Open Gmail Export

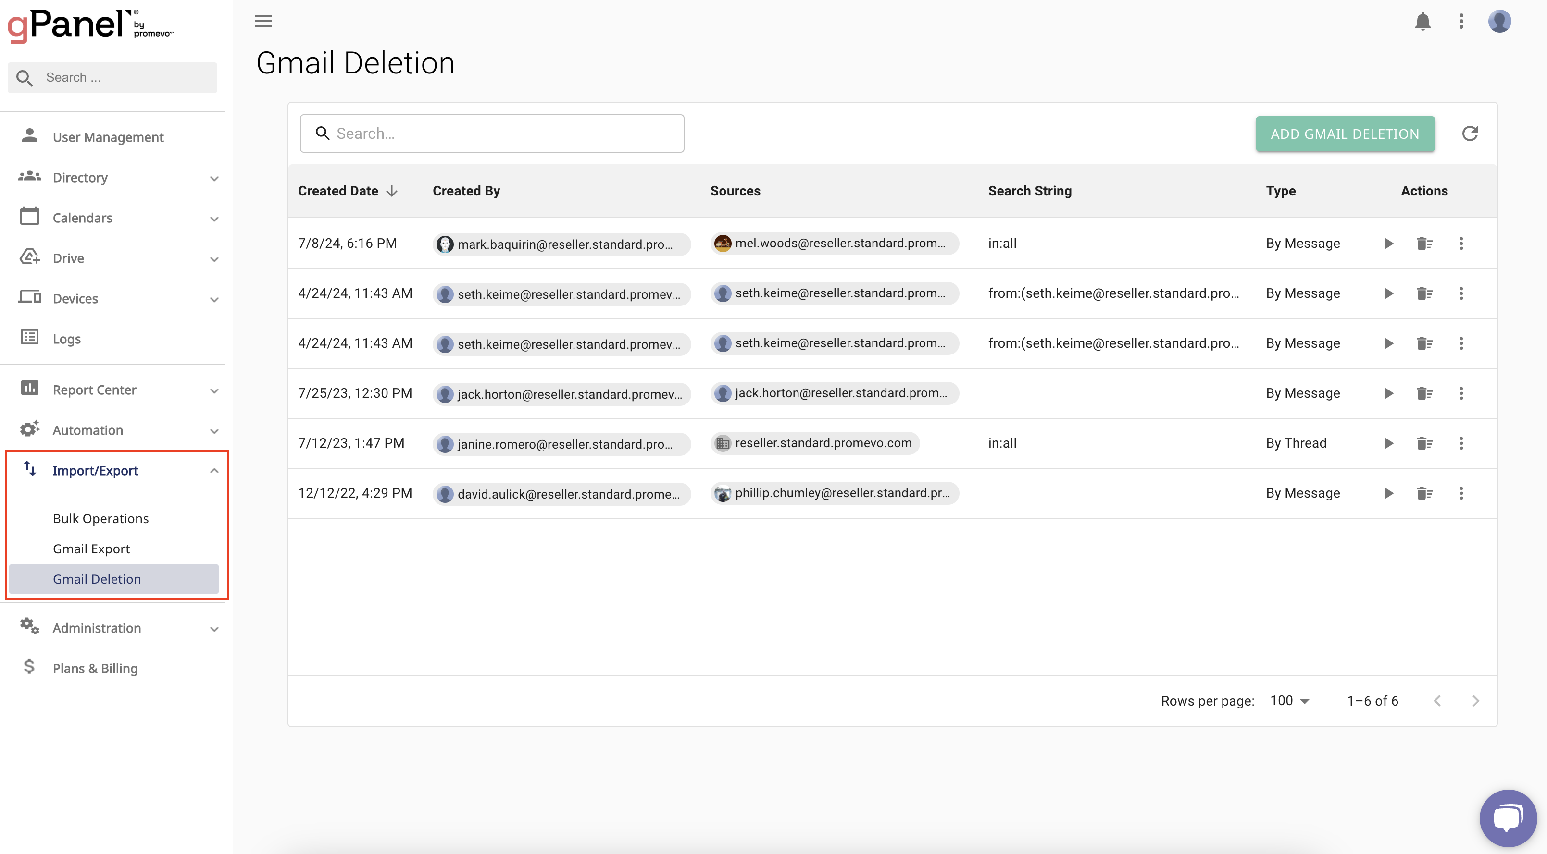click(x=91, y=549)
